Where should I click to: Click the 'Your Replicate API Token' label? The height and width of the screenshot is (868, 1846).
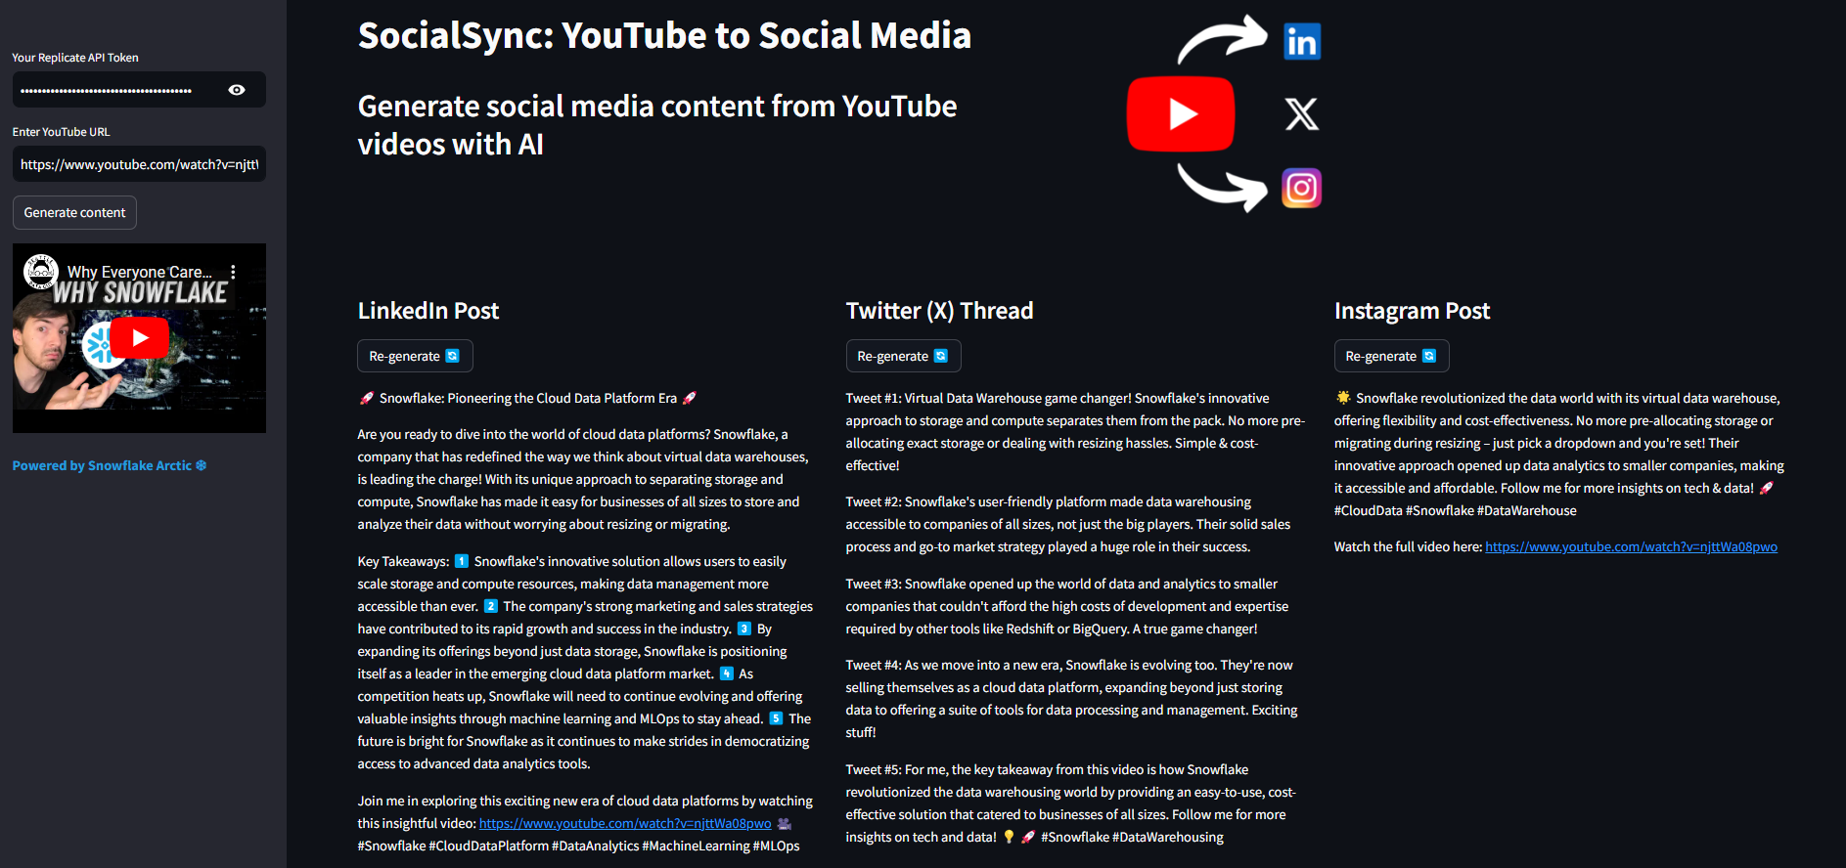(x=75, y=58)
